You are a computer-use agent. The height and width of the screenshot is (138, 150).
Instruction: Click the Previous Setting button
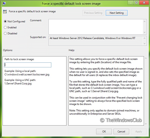93,13
